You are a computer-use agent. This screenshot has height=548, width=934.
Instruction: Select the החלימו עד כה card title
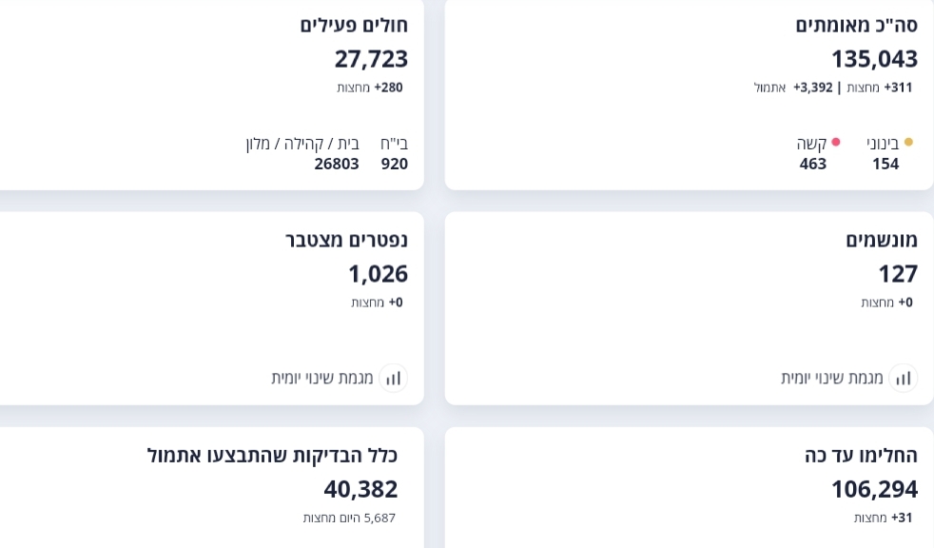coord(861,455)
